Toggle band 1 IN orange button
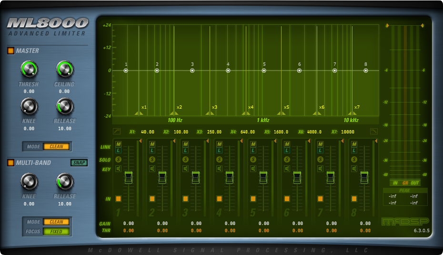Viewport: 443px width, 255px height. [x=119, y=199]
